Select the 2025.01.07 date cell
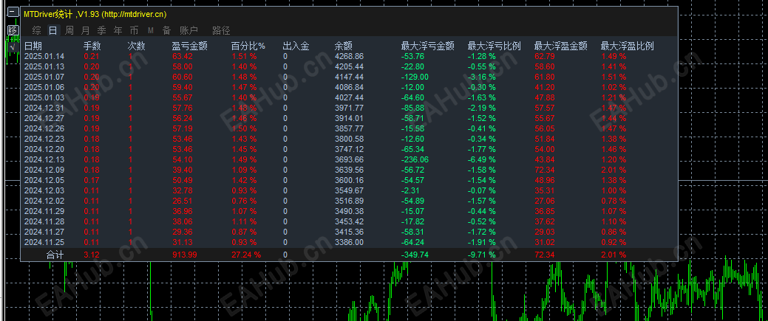768x321 pixels. click(44, 77)
